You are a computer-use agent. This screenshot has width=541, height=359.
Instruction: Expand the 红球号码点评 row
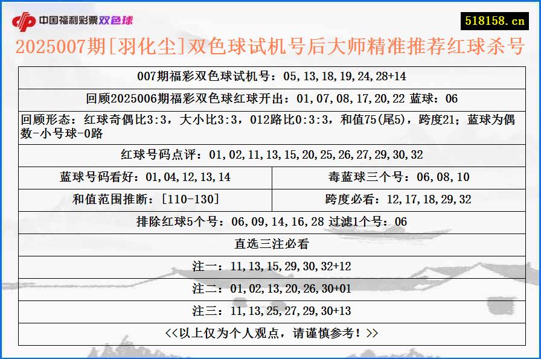(x=270, y=154)
